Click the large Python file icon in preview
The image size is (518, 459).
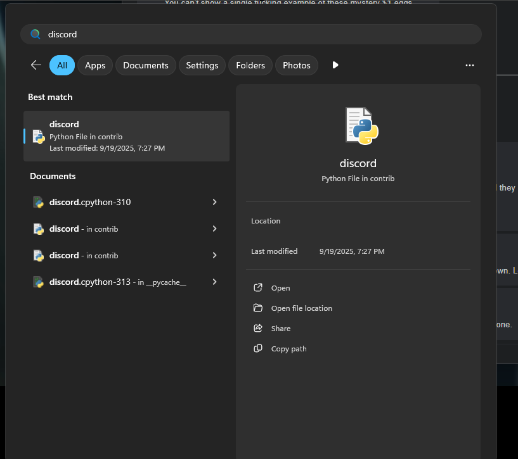point(361,125)
